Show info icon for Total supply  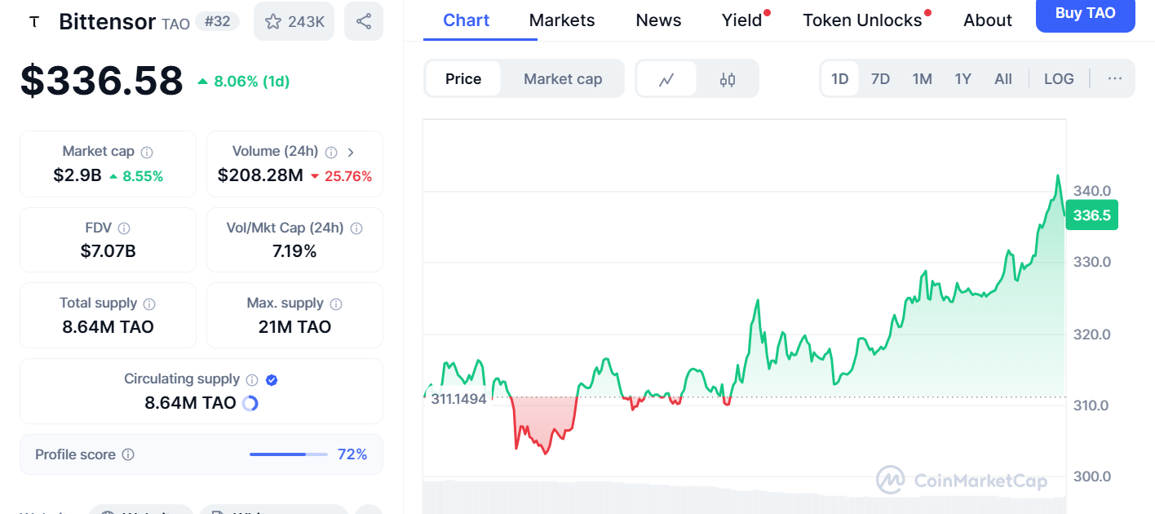tap(149, 304)
